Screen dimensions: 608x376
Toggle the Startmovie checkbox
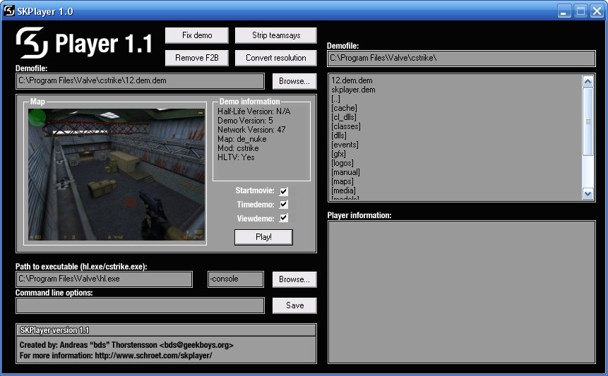284,191
